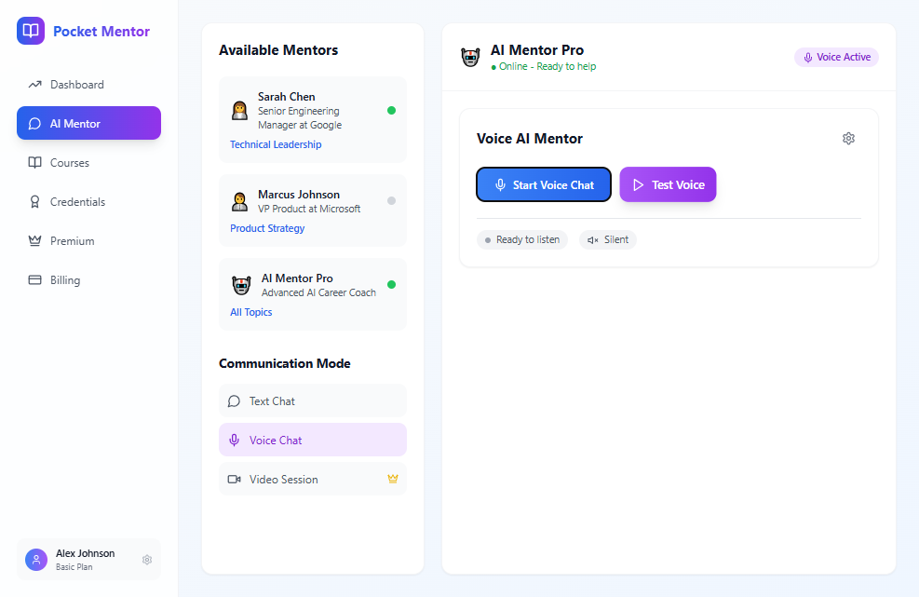Start Voice Chat with the mentor
The width and height of the screenshot is (919, 597).
click(544, 184)
